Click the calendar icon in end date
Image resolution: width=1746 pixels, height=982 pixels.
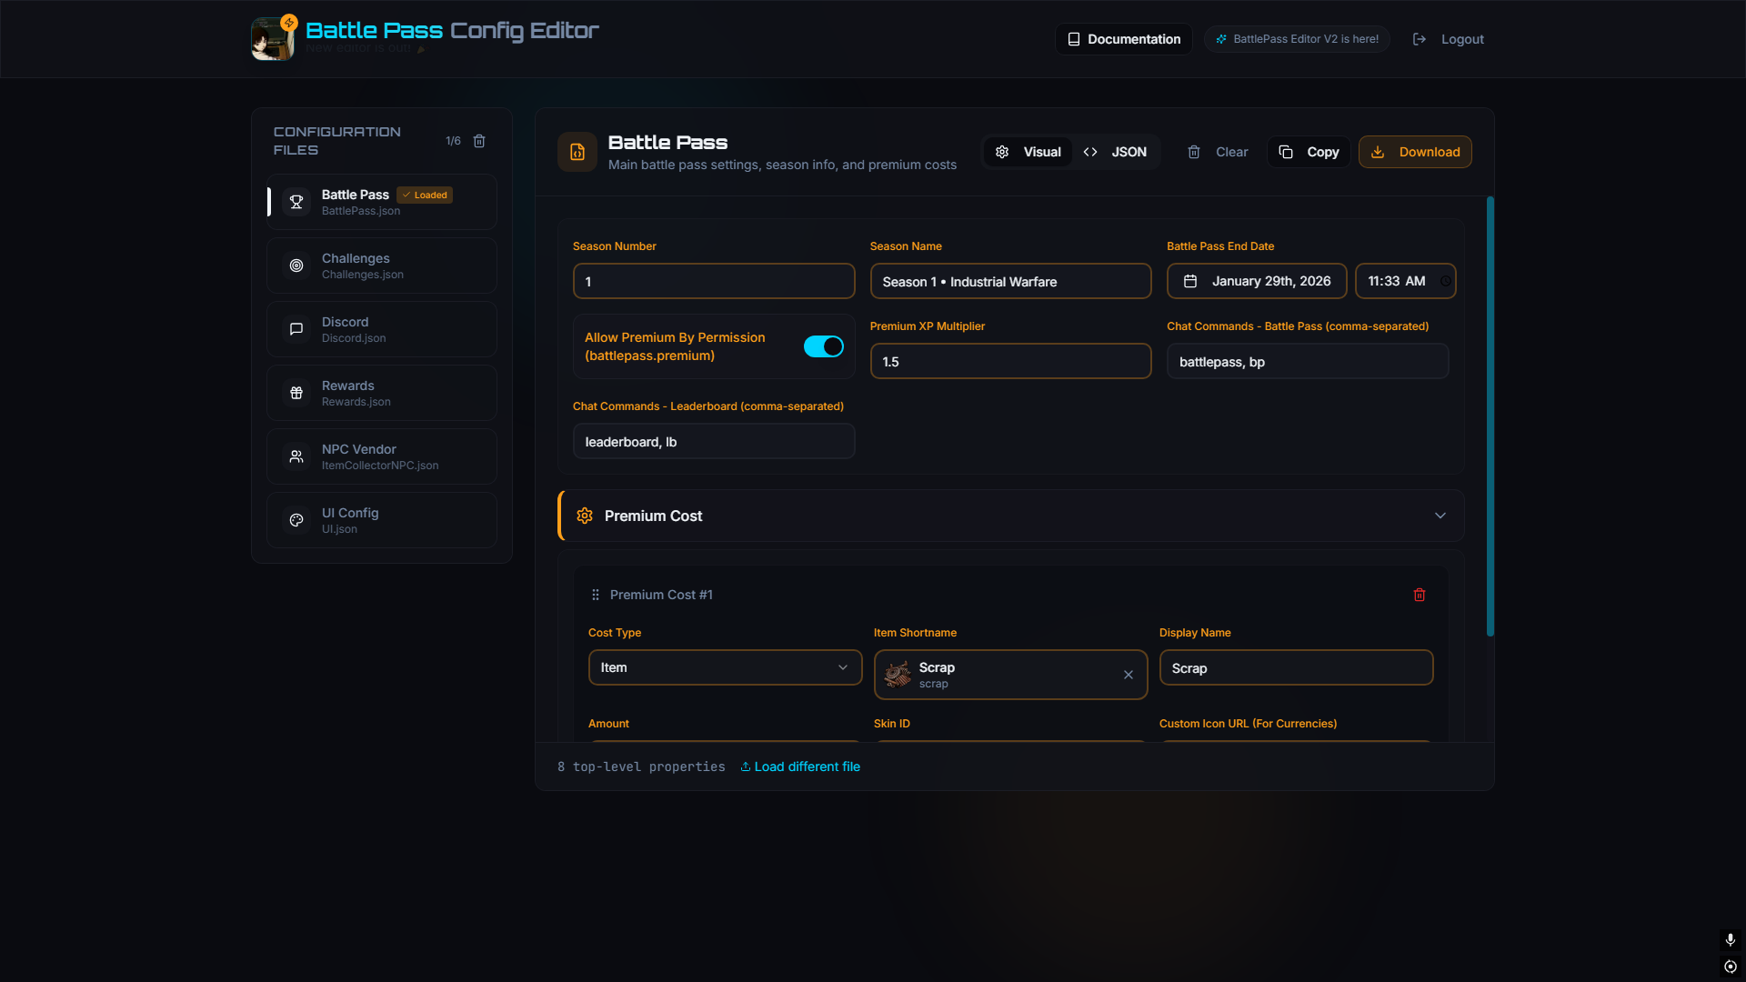[x=1189, y=281]
